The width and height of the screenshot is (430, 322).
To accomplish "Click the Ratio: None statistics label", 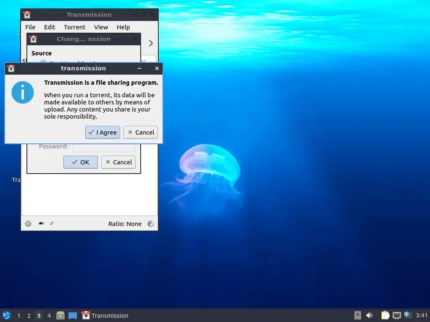I will click(125, 224).
